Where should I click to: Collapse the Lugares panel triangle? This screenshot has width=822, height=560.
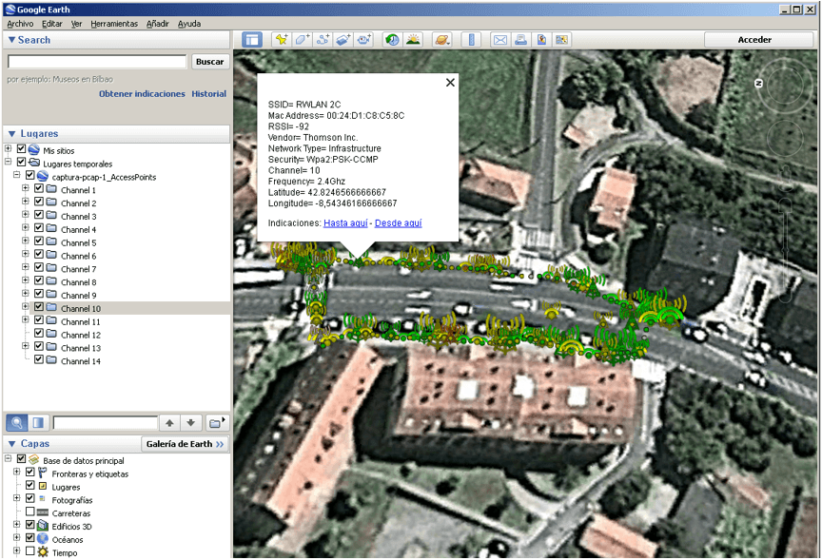coord(11,134)
